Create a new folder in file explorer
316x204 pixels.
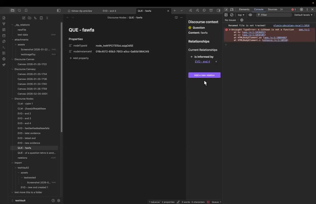tap(29, 18)
